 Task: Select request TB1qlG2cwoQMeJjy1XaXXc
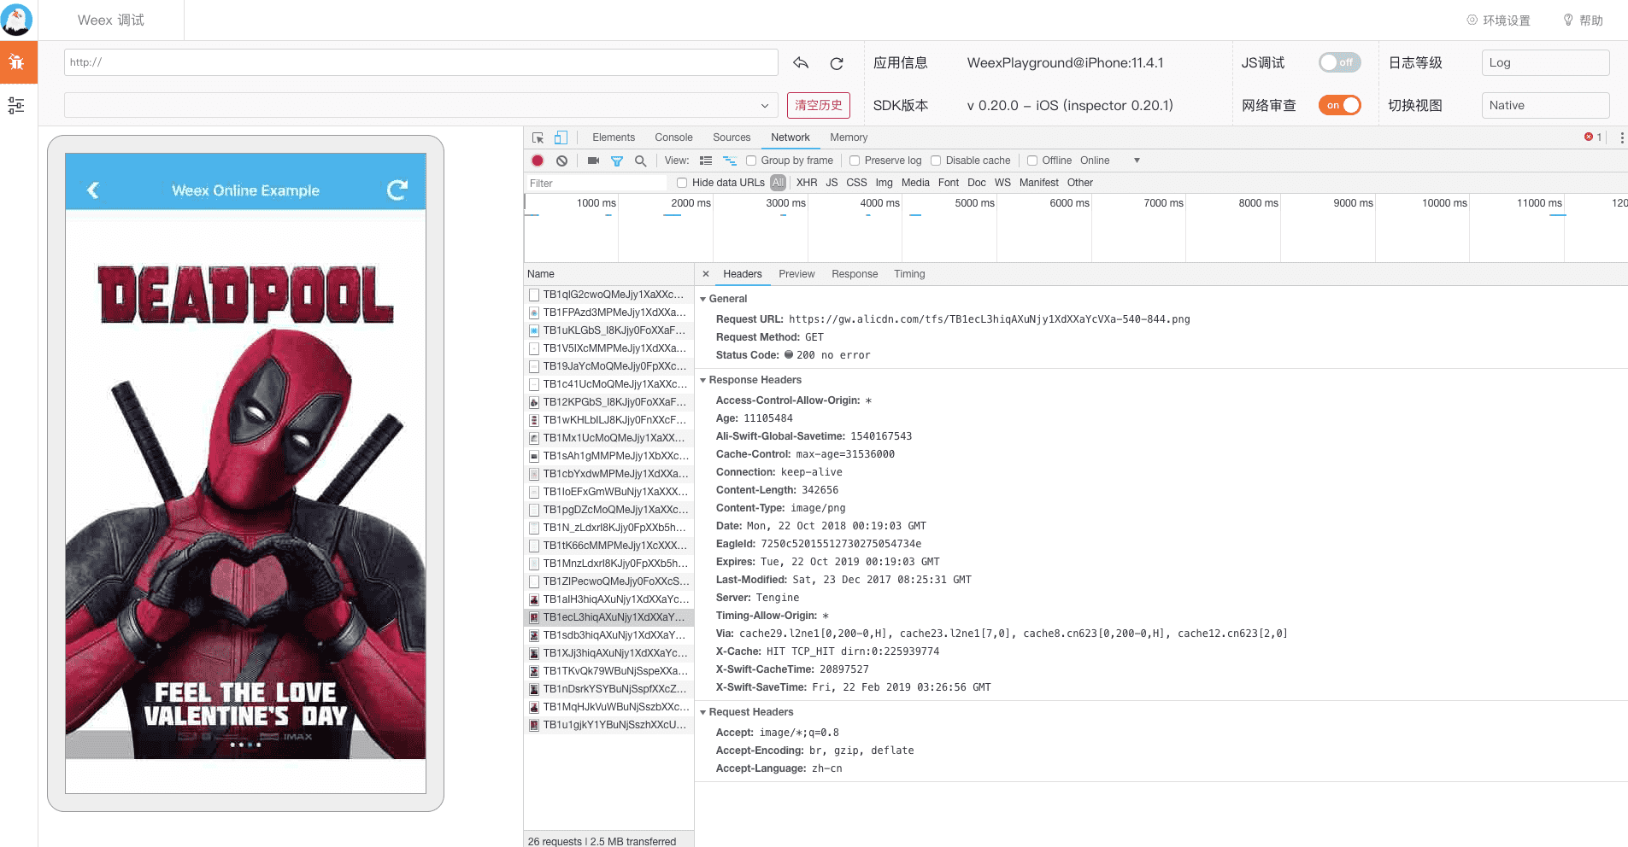[608, 295]
